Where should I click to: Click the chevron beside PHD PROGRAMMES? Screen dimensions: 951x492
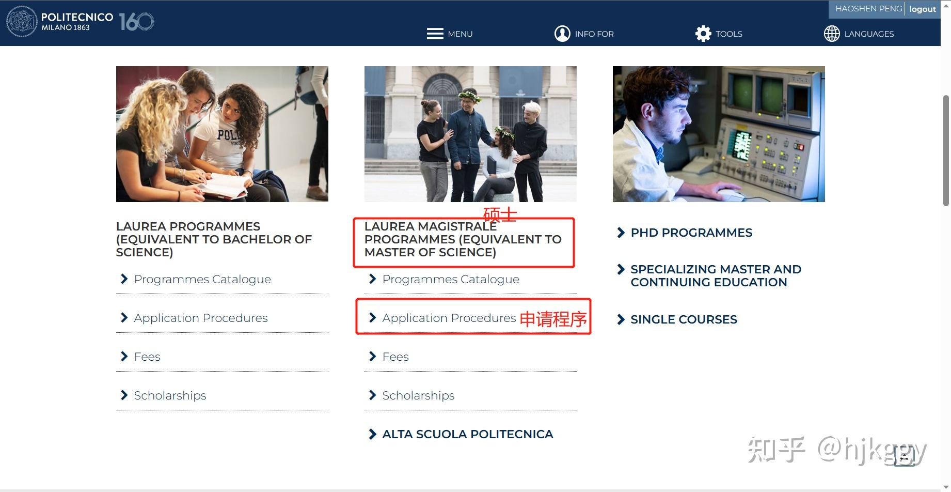click(x=621, y=233)
